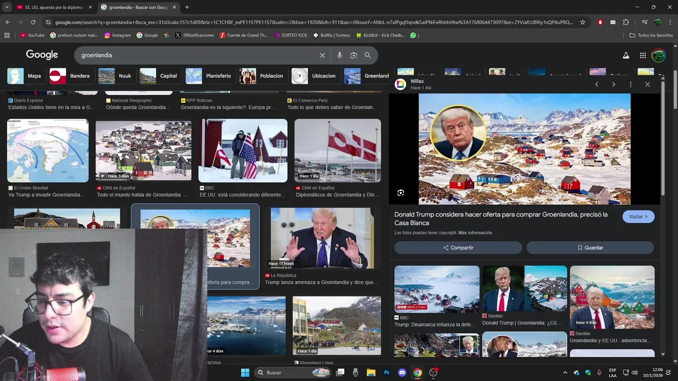Open the WhatsApp bookmark icon

(413, 35)
